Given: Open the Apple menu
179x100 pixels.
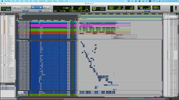Looking at the screenshot, I should pyautogui.click(x=2, y=1).
